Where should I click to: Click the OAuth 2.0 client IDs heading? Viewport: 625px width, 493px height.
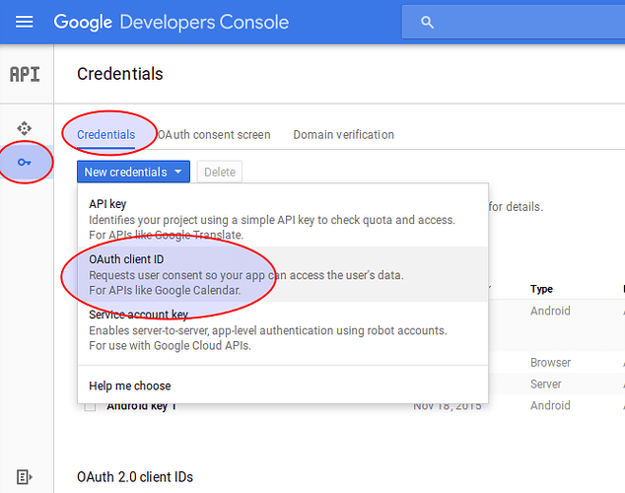(135, 476)
